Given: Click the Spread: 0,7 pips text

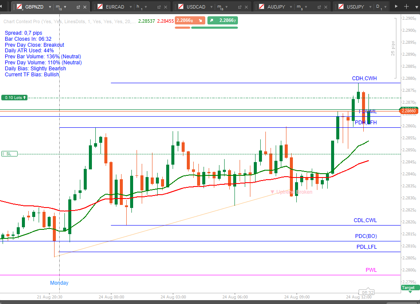Looking at the screenshot, I should (24, 33).
